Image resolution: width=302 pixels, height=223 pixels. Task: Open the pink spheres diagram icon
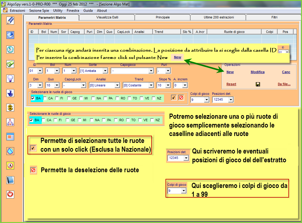tap(10, 122)
